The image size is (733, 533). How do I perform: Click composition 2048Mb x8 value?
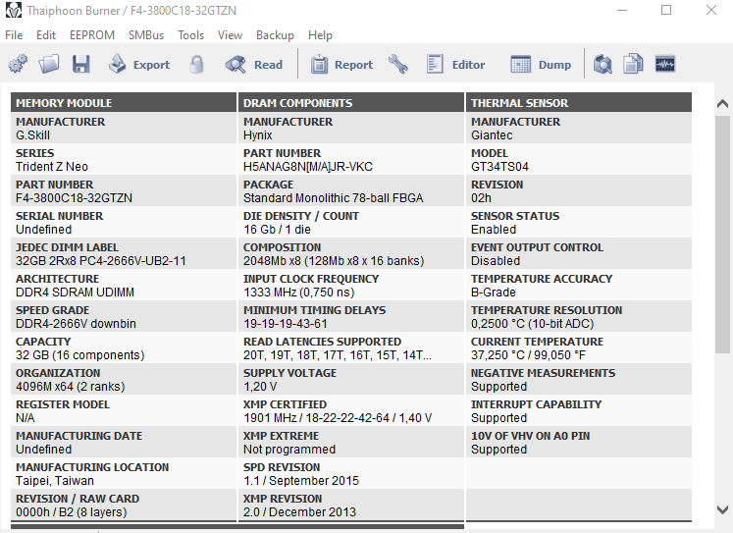[334, 261]
